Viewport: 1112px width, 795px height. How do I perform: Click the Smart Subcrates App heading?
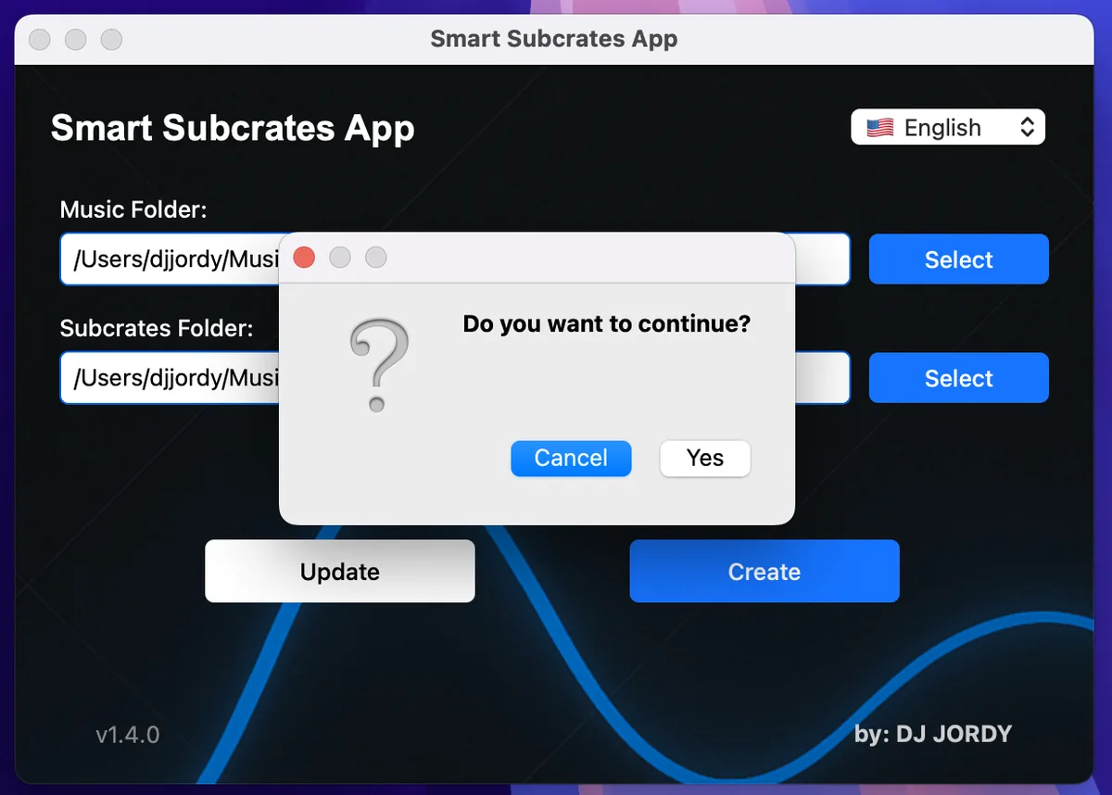(233, 128)
